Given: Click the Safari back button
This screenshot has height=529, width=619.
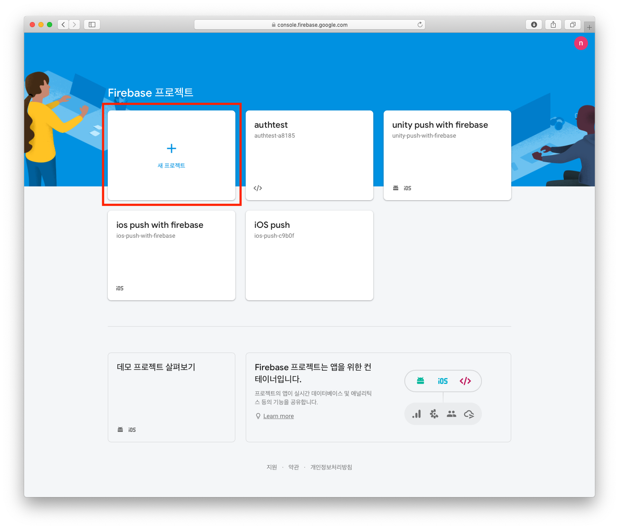Looking at the screenshot, I should pyautogui.click(x=63, y=25).
